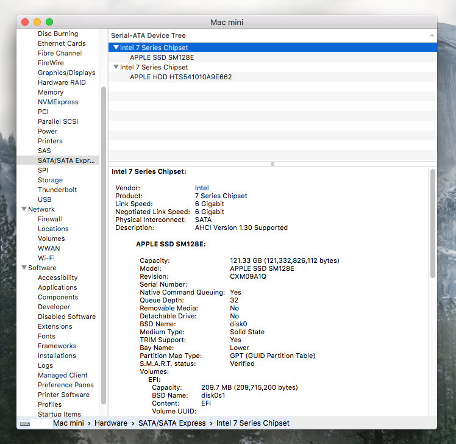Select Locations under Network
456x444 pixels.
pyautogui.click(x=53, y=229)
